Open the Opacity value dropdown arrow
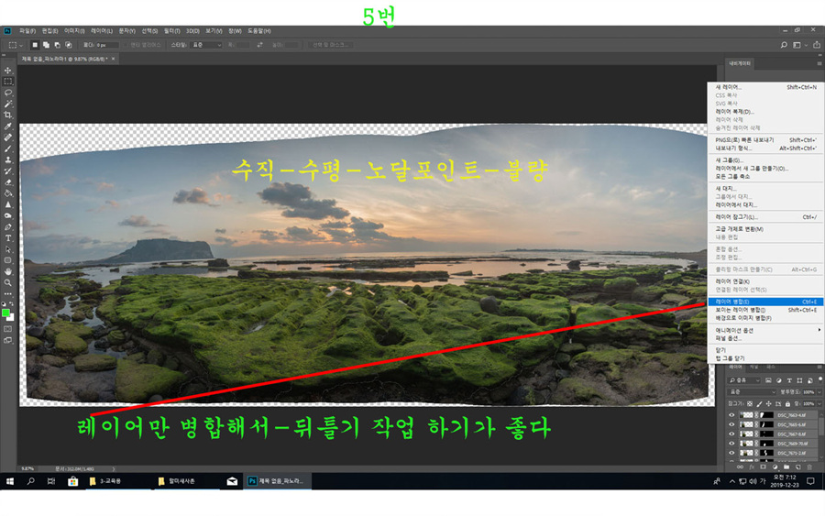 coord(819,392)
